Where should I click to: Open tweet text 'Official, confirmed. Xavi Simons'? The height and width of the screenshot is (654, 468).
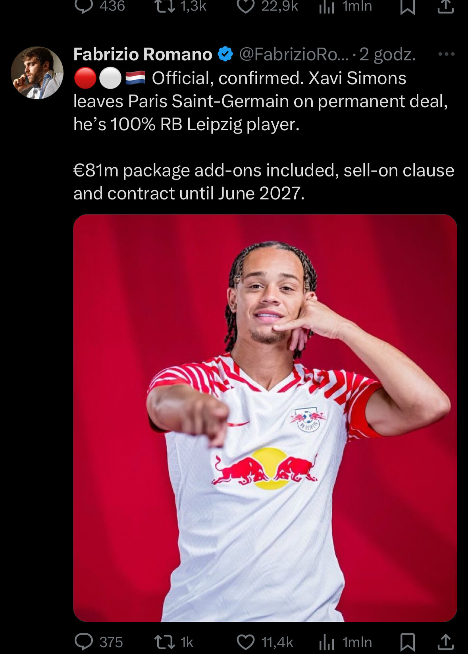pyautogui.click(x=279, y=78)
